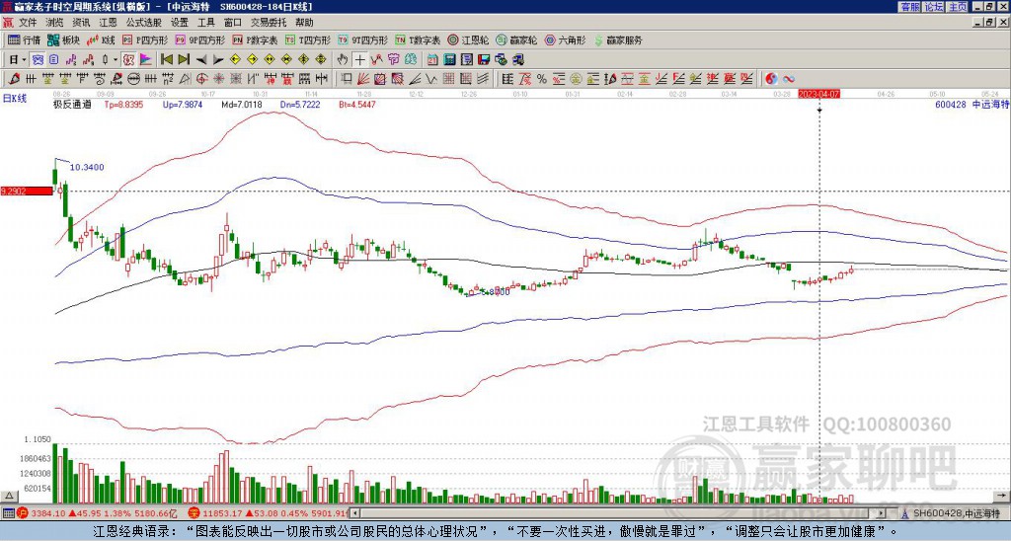
Task: Open the 板块 sector view
Action: pos(63,39)
